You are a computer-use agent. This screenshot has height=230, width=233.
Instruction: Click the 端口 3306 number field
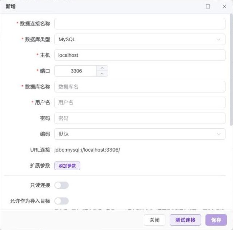[x=76, y=71]
